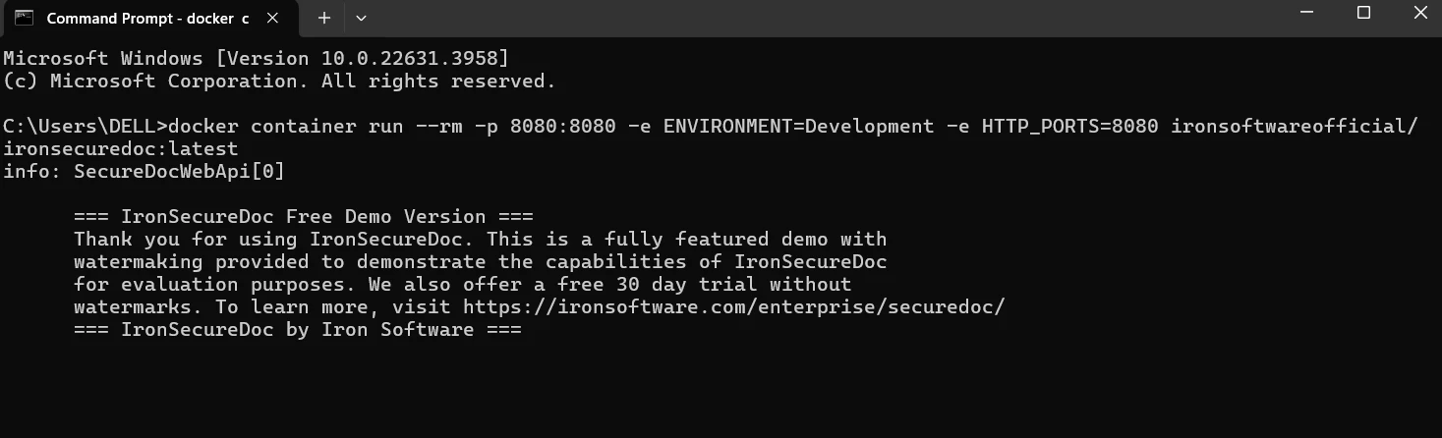The image size is (1442, 438).
Task: Maximize the terminal window
Action: coord(1363,13)
